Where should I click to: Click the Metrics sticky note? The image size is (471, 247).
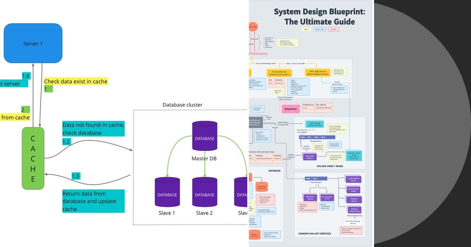click(306, 29)
